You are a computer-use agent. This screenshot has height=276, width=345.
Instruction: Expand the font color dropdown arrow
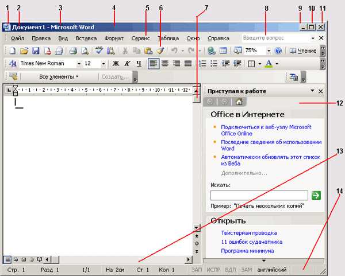click(x=277, y=64)
